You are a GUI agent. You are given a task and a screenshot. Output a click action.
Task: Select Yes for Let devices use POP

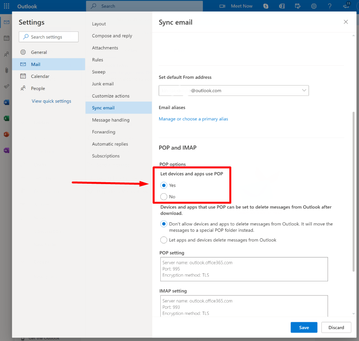point(164,185)
